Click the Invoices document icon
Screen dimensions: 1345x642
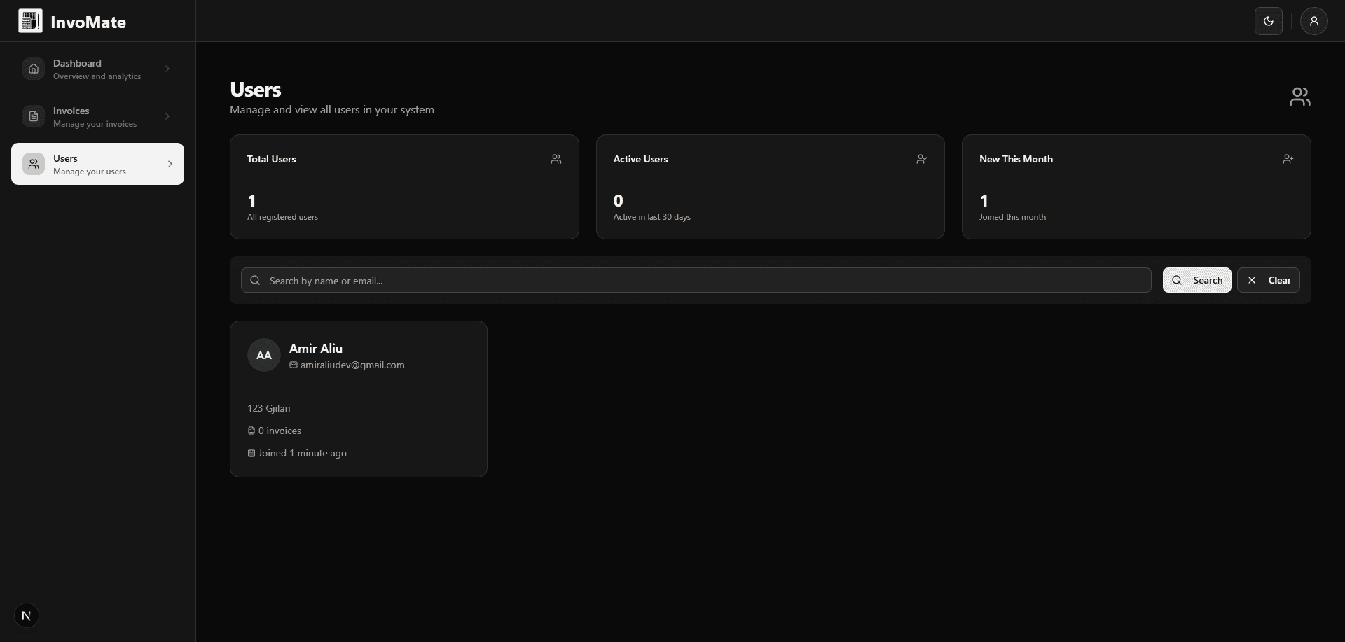33,116
